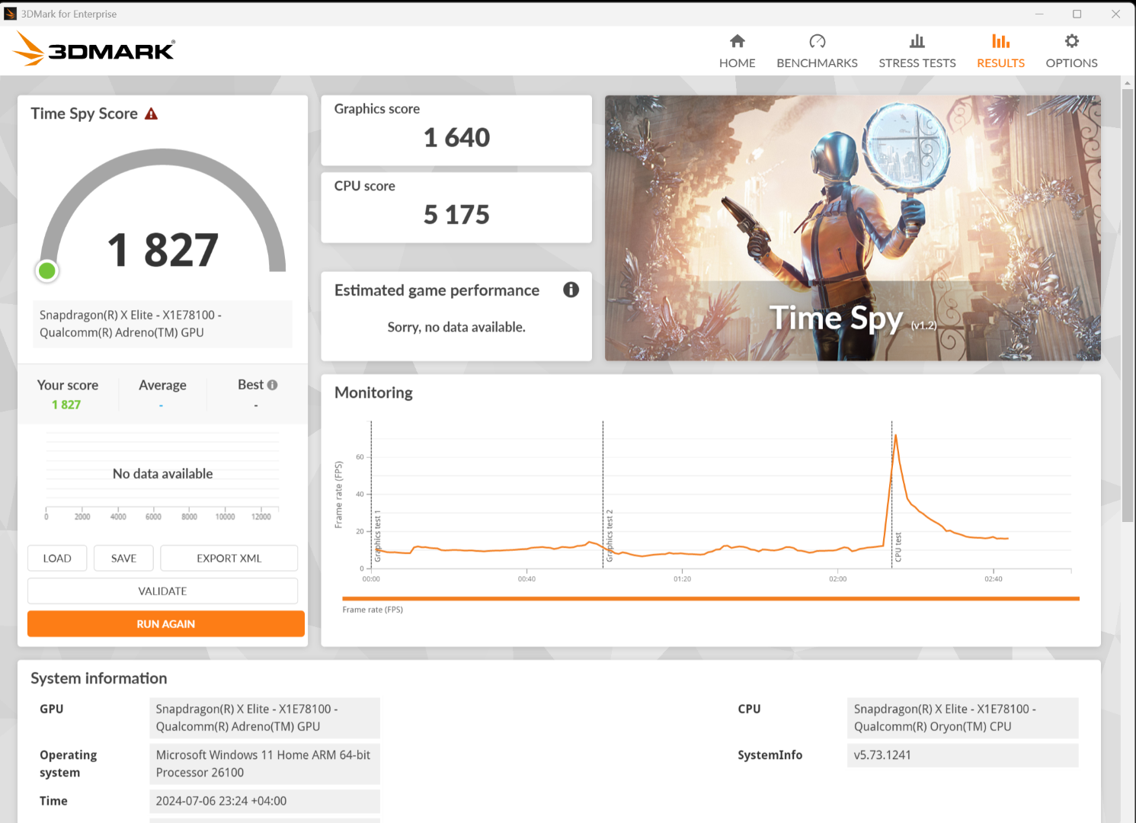Click the Load button
This screenshot has width=1136, height=823.
point(57,559)
